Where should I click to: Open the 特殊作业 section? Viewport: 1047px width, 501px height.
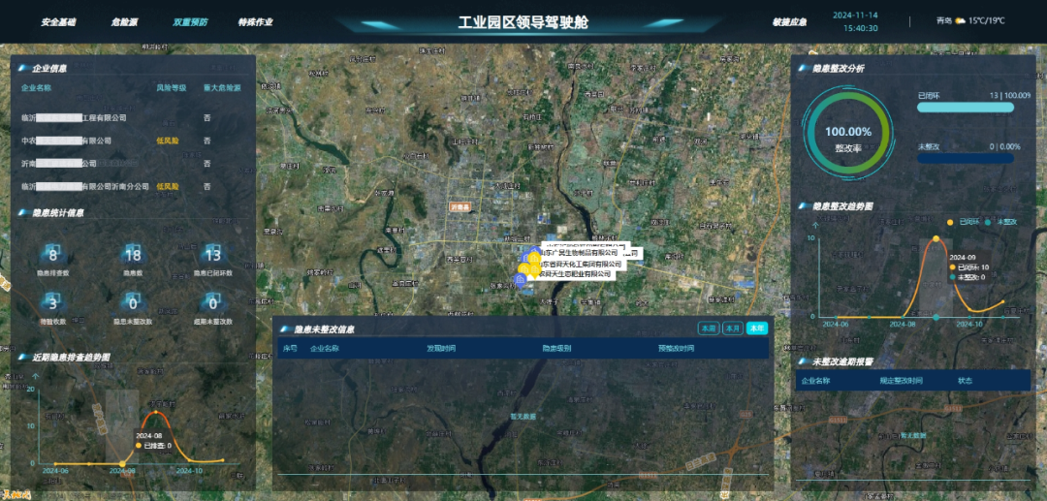tap(255, 21)
